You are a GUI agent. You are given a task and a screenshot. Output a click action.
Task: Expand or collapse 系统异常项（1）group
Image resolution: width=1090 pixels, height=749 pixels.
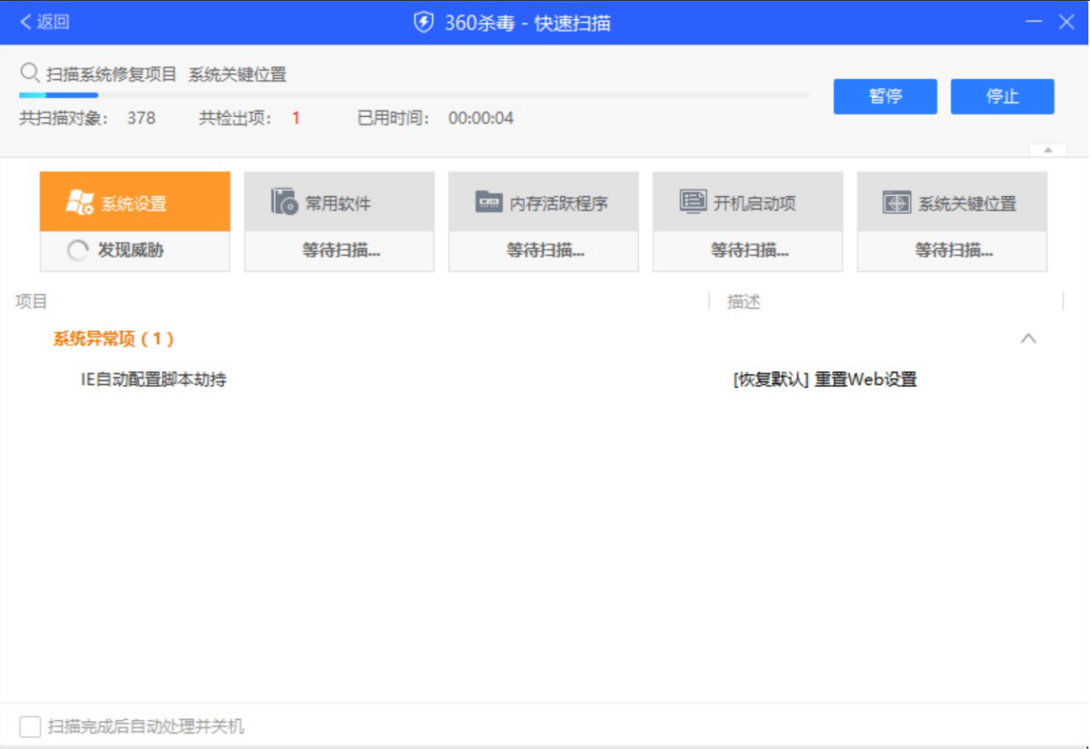[114, 339]
